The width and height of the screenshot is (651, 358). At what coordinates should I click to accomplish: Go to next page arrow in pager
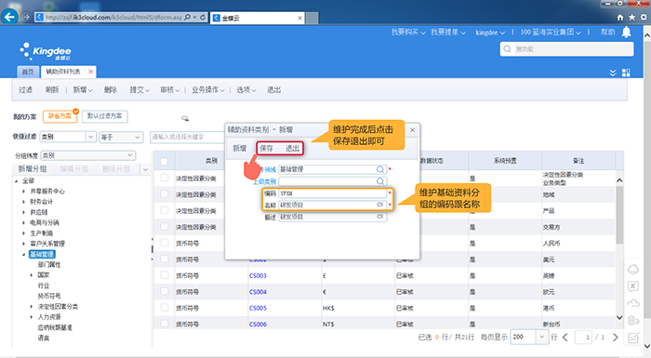(x=616, y=338)
